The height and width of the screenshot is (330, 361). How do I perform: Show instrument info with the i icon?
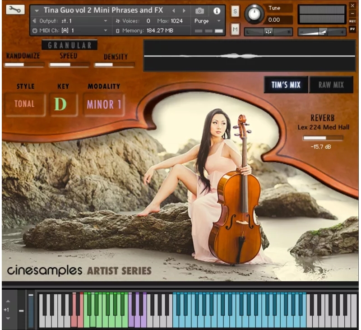217,11
